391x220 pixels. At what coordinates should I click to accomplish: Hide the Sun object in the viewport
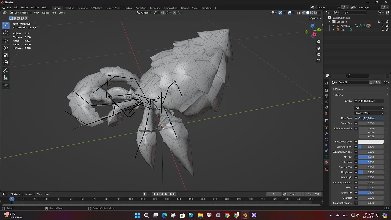(x=383, y=30)
